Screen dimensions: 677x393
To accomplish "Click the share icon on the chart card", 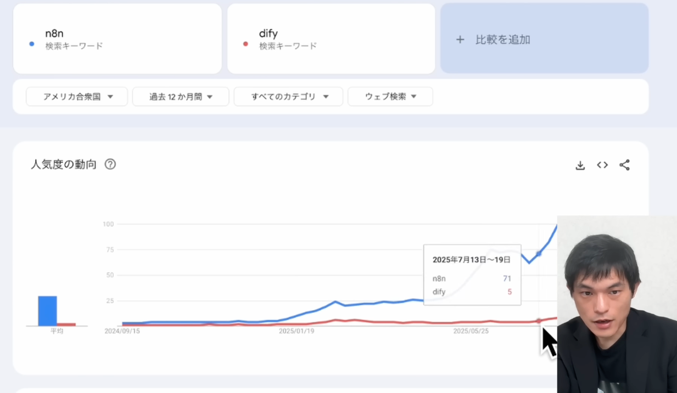I will [624, 165].
